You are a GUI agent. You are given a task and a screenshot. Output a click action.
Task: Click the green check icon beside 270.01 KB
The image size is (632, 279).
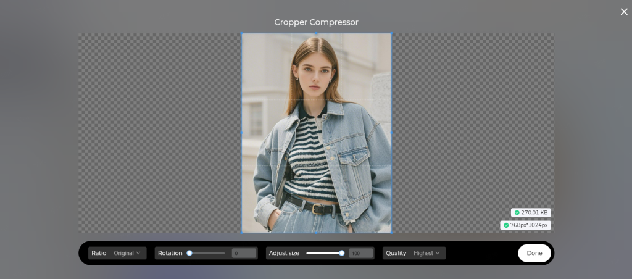point(517,212)
